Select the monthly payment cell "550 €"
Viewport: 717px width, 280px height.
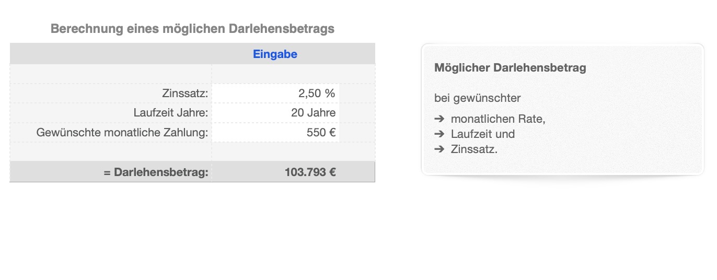coord(276,132)
